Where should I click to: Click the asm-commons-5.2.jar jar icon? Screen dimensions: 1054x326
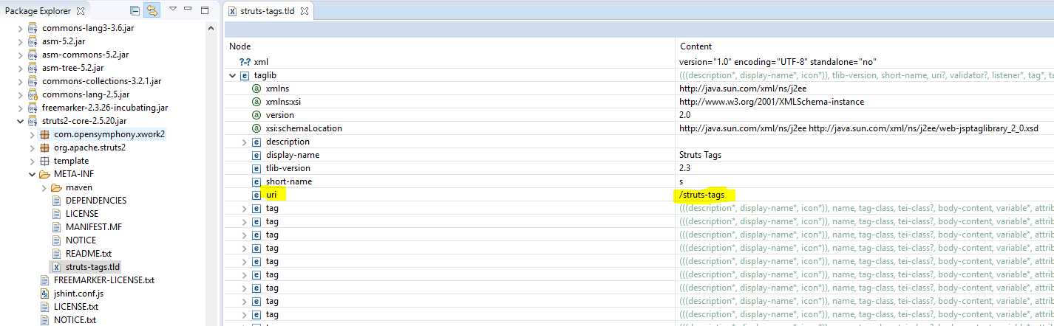point(33,55)
